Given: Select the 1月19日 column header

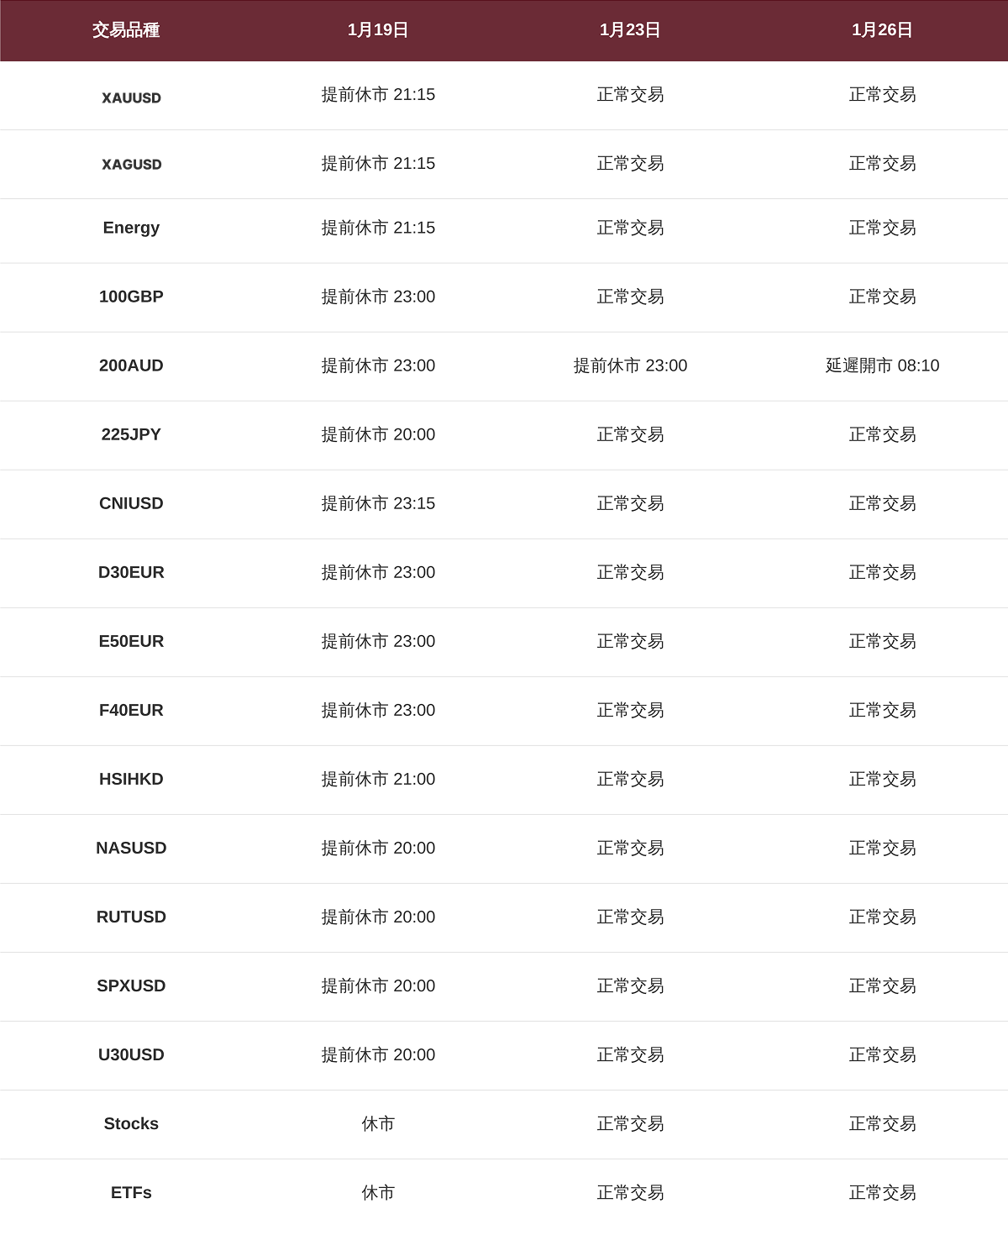Looking at the screenshot, I should coord(378,30).
